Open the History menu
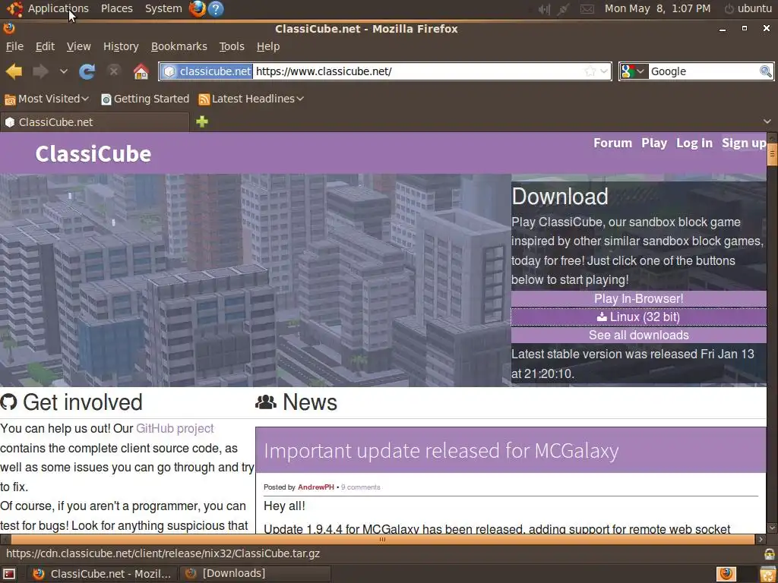778x583 pixels. 121,46
